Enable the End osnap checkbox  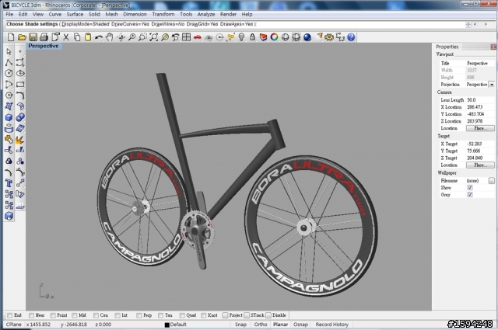click(8, 315)
